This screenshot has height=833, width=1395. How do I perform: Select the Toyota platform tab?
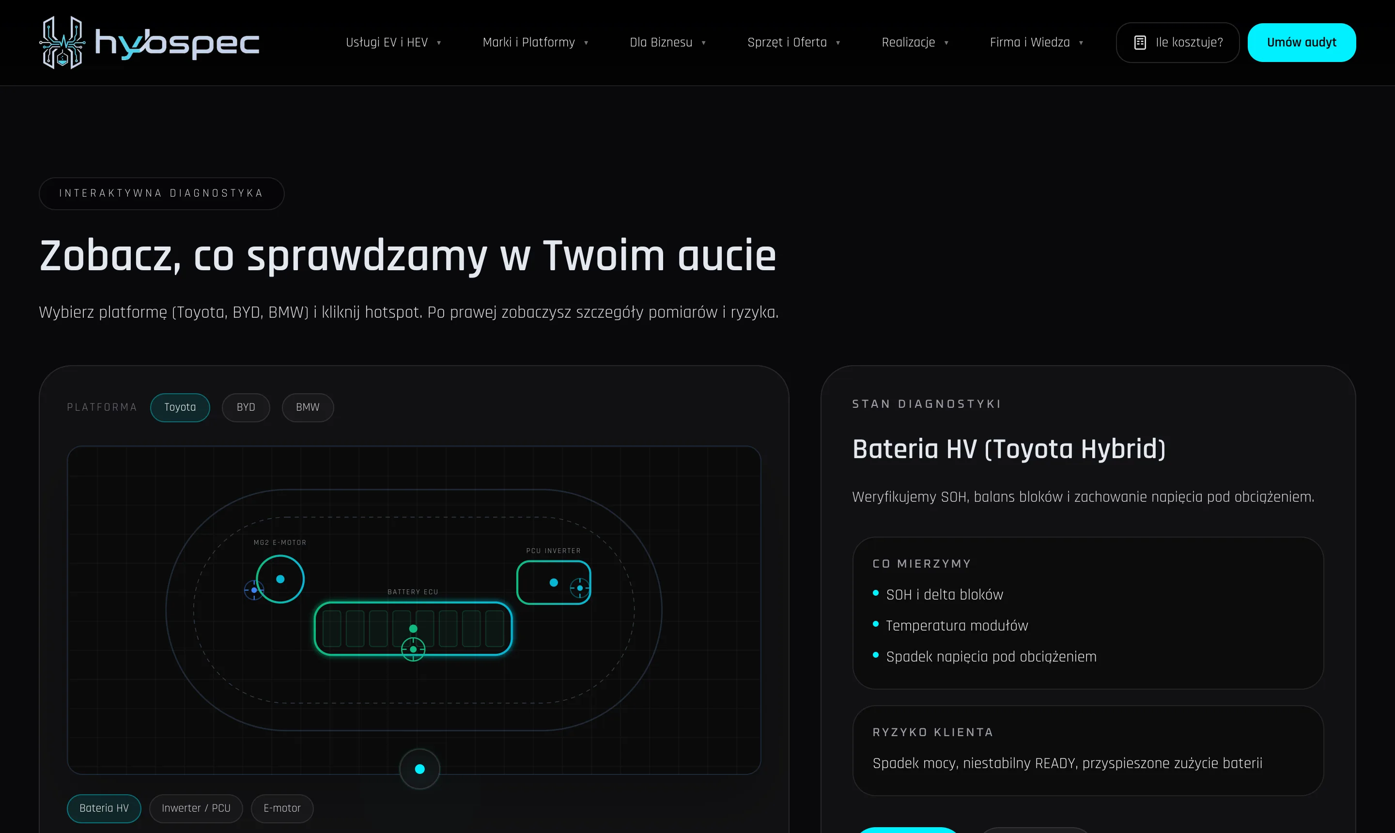(x=180, y=407)
